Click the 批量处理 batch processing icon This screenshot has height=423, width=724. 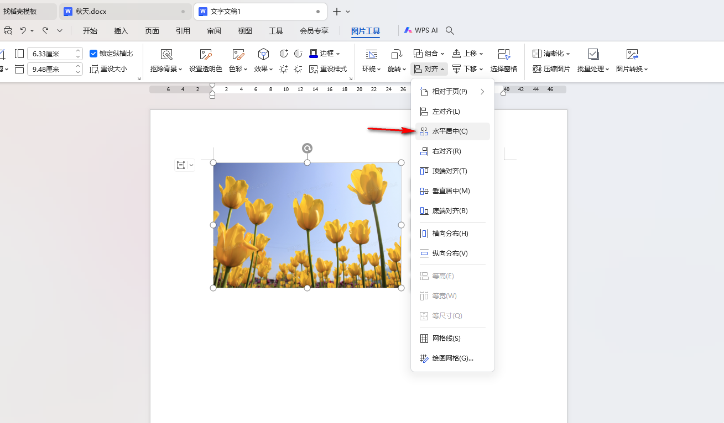(x=593, y=54)
